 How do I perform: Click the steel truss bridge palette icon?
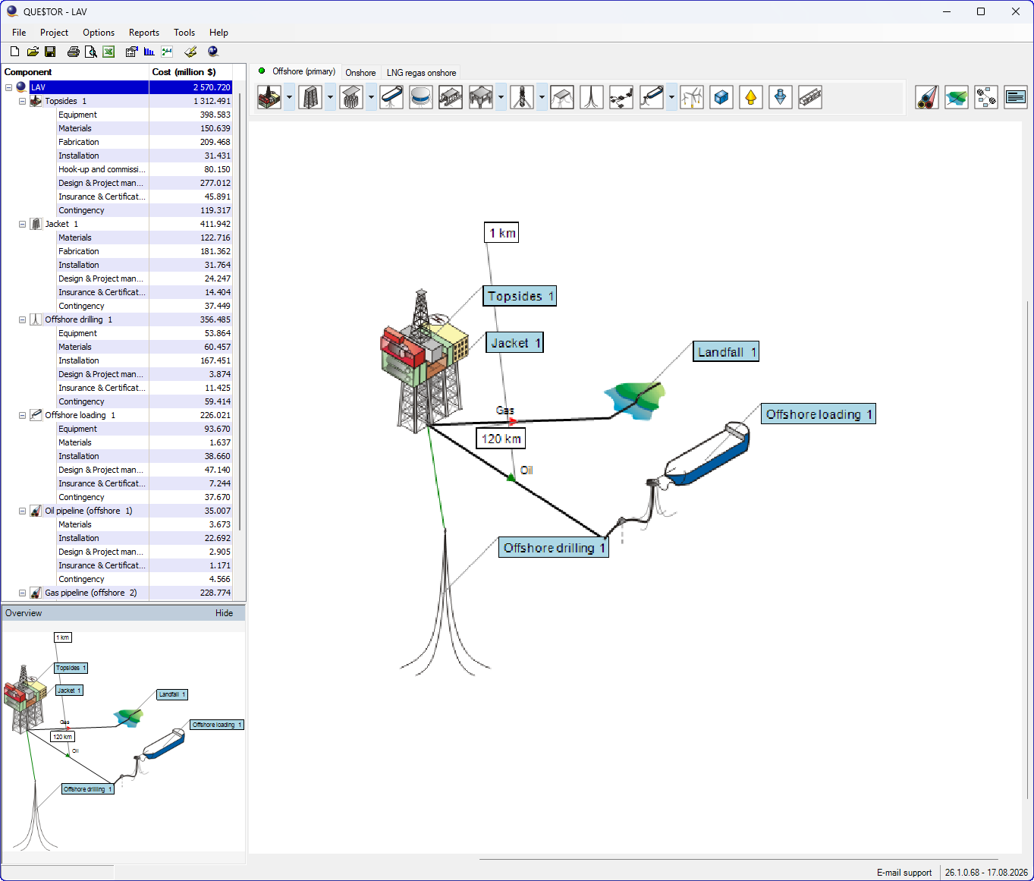coord(810,97)
